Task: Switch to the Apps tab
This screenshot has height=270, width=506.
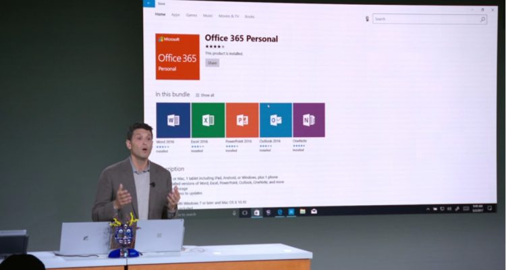Action: point(175,15)
